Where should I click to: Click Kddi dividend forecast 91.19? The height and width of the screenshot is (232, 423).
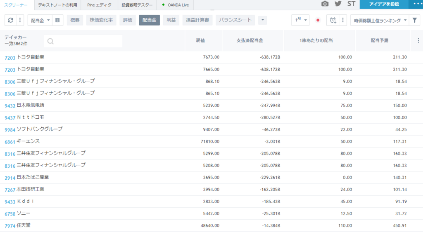click(x=401, y=202)
